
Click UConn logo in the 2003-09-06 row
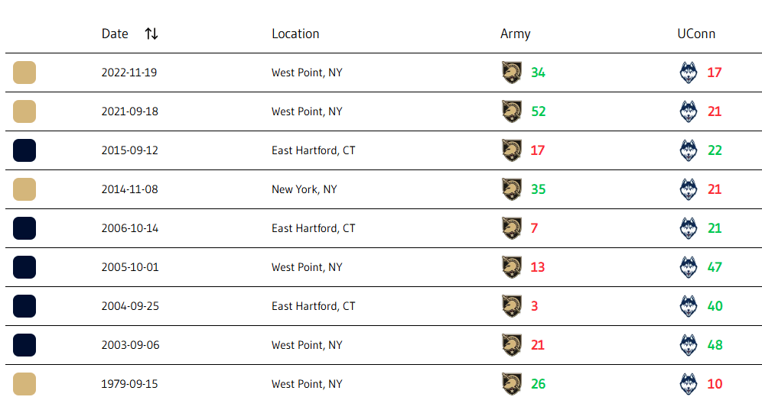click(688, 345)
